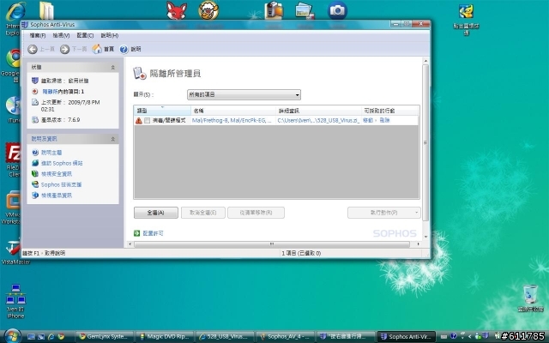The width and height of the screenshot is (549, 343).
Task: Open the blue camera desktop icon
Action: (337, 10)
